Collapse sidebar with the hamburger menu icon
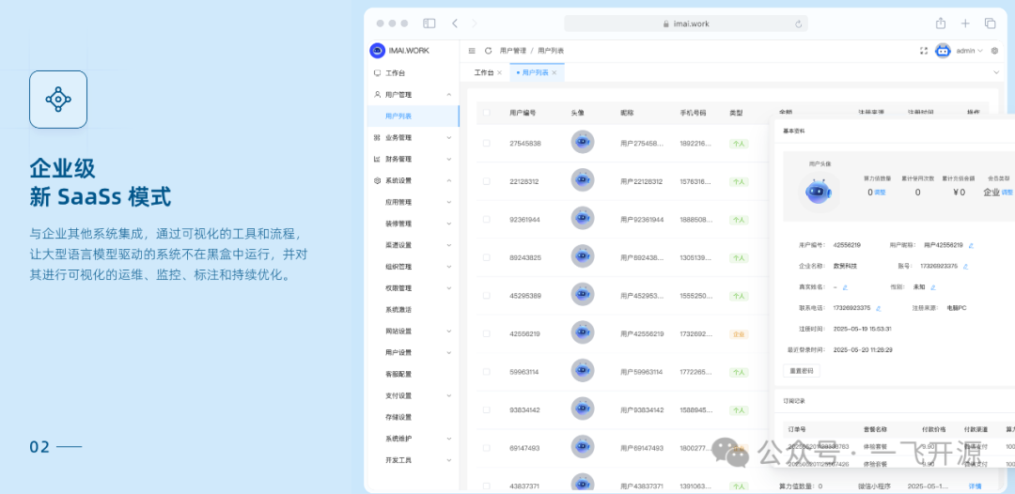This screenshot has height=494, width=1015. (472, 51)
